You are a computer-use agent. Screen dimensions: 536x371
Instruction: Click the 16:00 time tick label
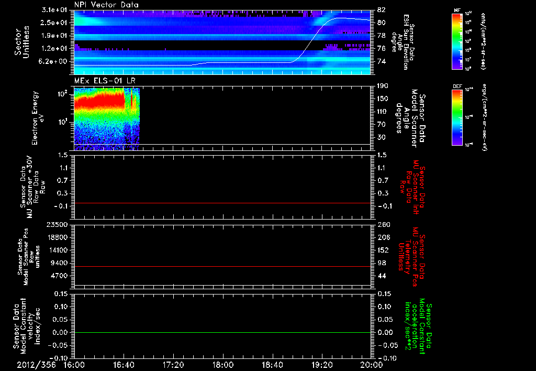[x=74, y=365]
